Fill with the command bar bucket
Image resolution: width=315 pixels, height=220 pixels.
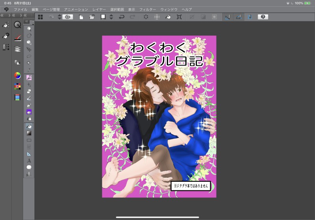click(168, 17)
